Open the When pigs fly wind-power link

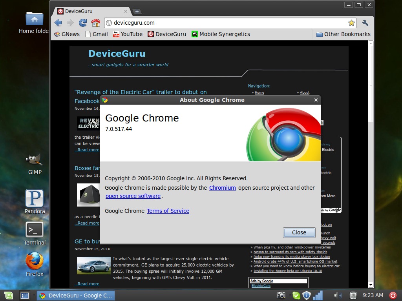coord(292,247)
